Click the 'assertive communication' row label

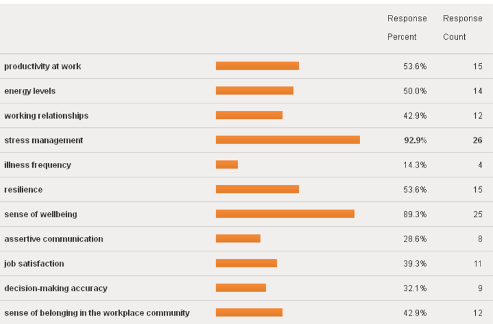pyautogui.click(x=54, y=239)
